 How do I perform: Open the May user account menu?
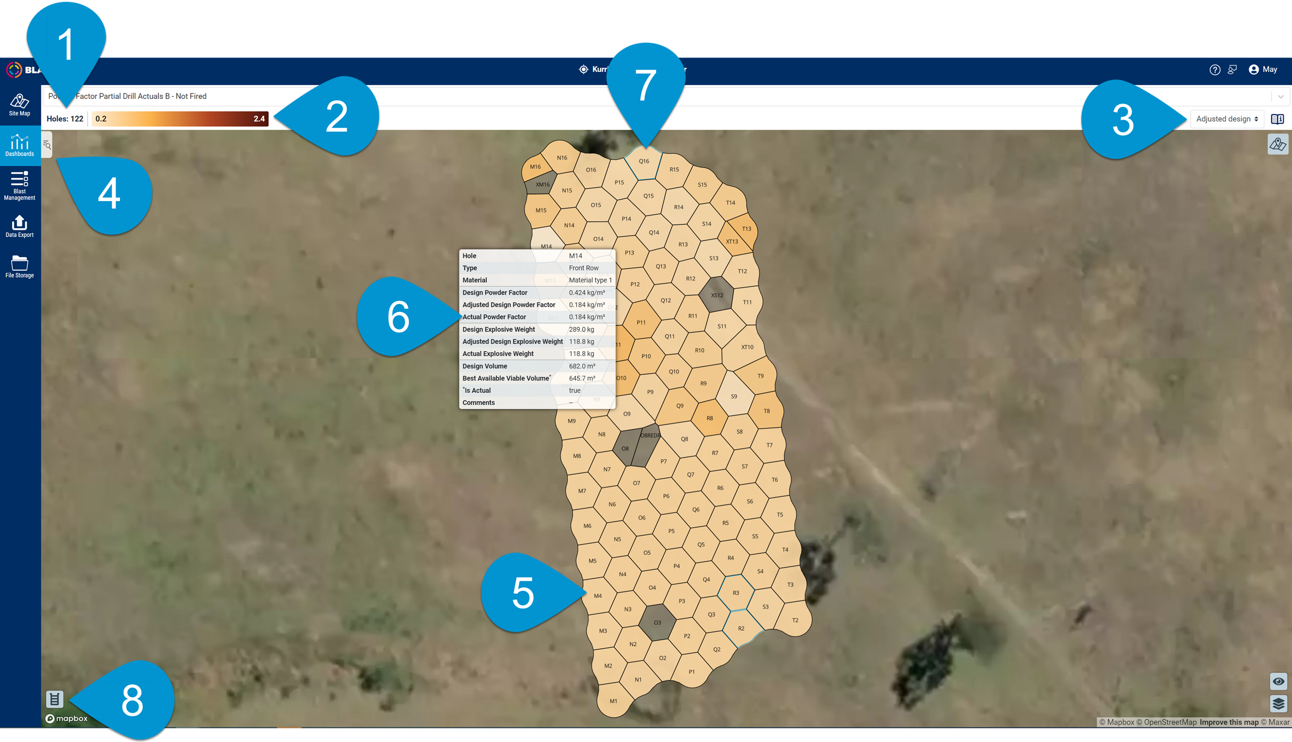point(1262,70)
